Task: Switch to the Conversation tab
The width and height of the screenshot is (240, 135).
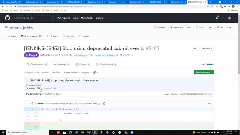Action: click(37, 64)
